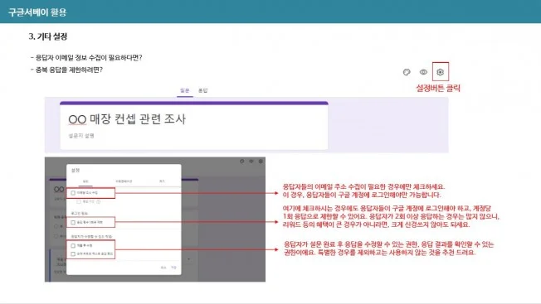Screen dimensions: 541x304
Task: Open settings with the gear icon
Action: coord(440,72)
